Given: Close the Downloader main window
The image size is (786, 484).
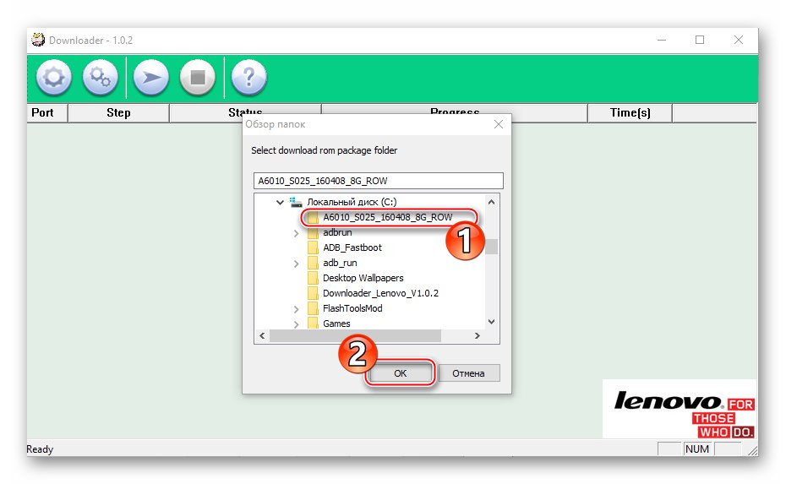Looking at the screenshot, I should coord(739,40).
